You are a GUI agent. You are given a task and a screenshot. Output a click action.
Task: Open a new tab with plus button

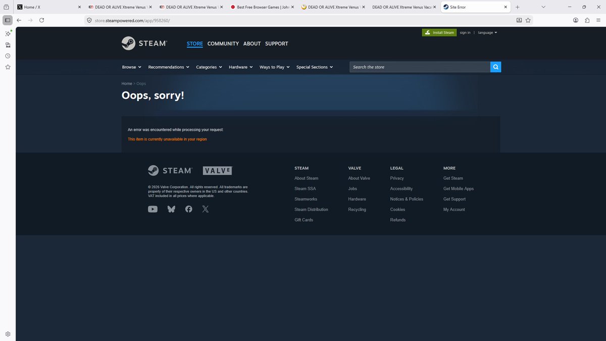pos(518,7)
